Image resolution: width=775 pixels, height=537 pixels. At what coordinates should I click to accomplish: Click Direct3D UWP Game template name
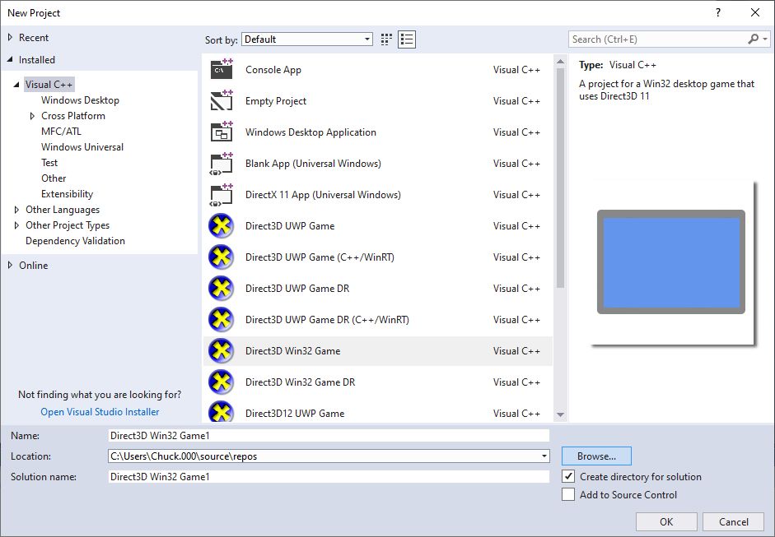coord(290,226)
